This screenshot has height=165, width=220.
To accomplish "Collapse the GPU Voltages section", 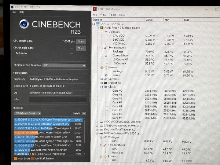I will pos(101,137).
